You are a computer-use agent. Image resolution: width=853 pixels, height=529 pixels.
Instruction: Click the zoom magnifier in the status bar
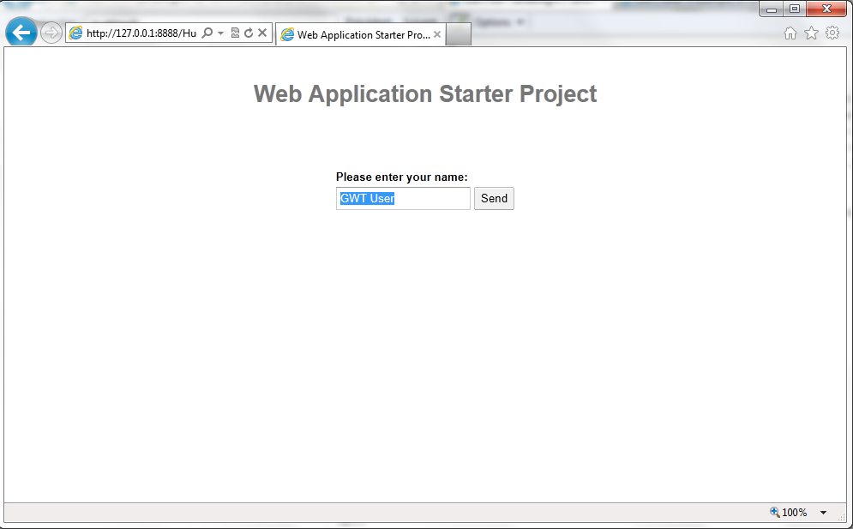tap(772, 512)
